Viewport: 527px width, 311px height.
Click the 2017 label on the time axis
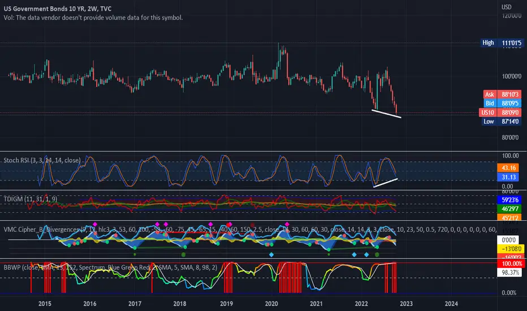(135, 304)
